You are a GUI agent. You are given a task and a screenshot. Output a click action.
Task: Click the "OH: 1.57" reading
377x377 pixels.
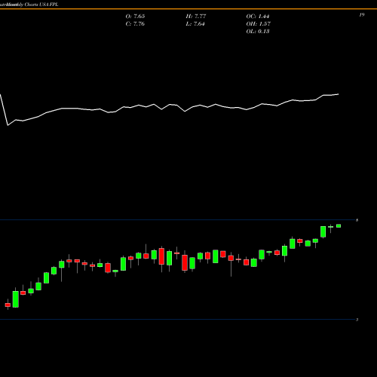point(258,24)
